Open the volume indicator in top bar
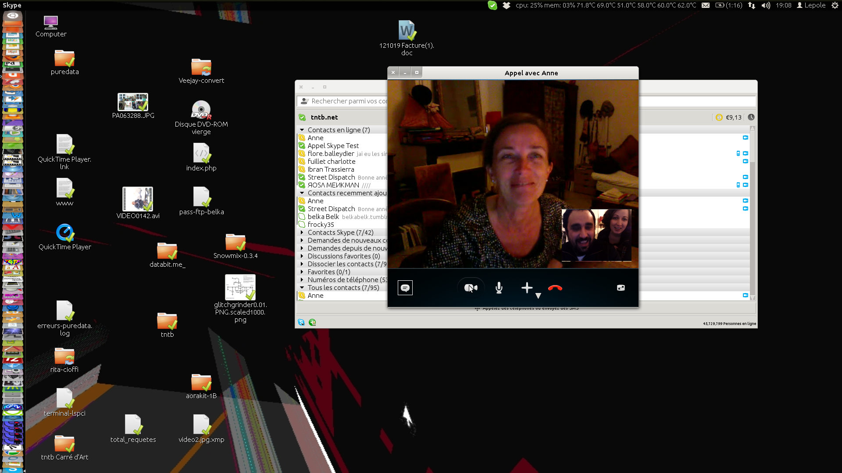The image size is (842, 473). pos(766,5)
